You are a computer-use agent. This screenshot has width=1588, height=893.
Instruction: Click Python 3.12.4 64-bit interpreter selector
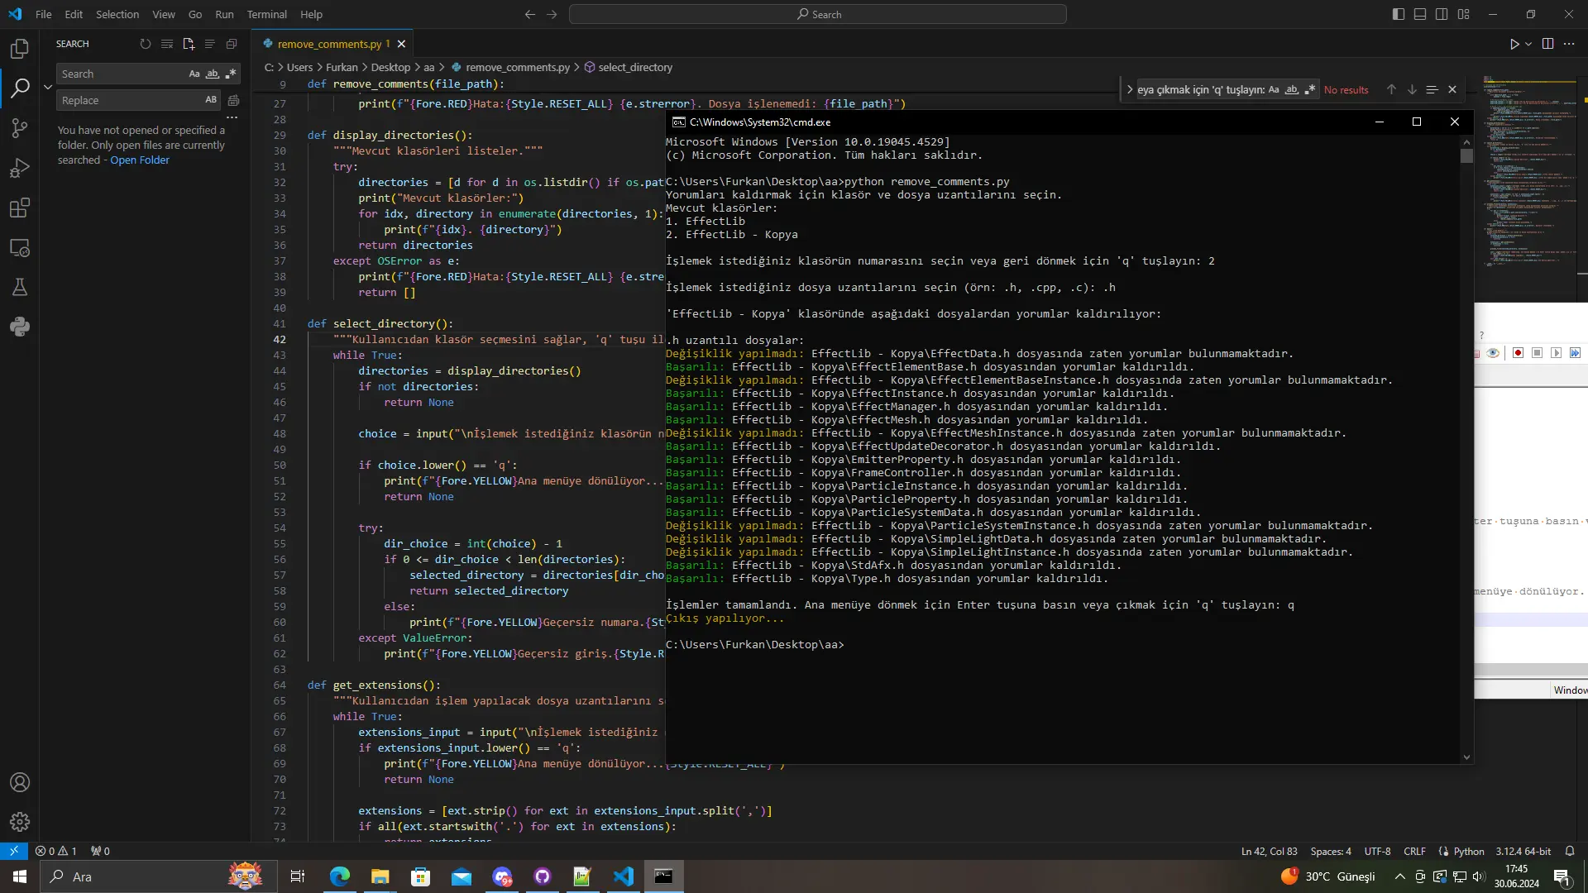(x=1523, y=851)
